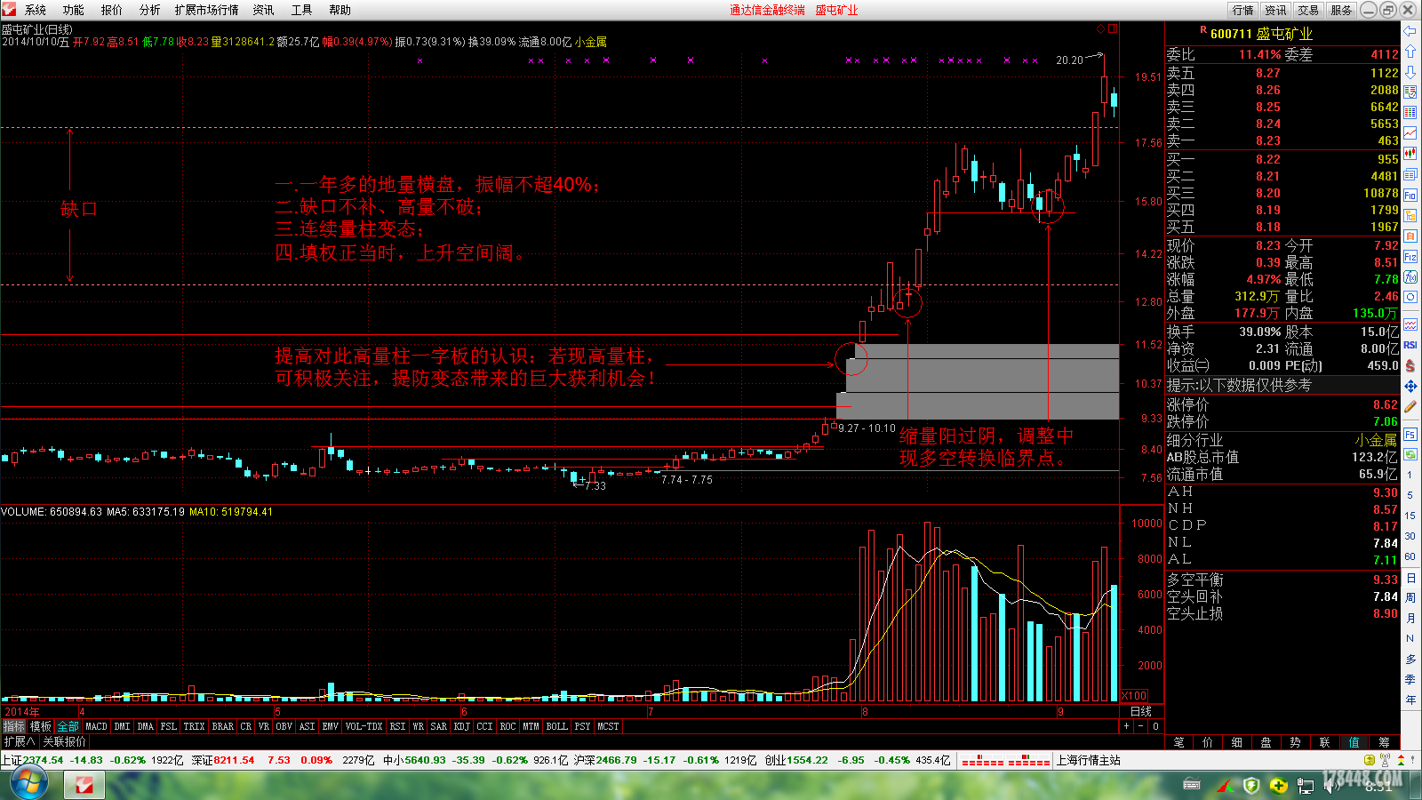Viewport: 1422px width, 800px height.
Task: Switch to weekly 周 period in sidebar
Action: point(1410,597)
